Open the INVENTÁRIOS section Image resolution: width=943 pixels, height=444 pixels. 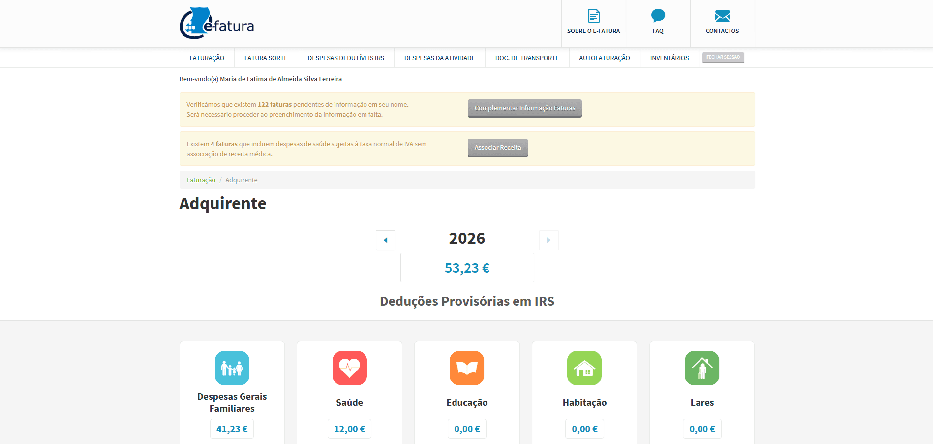[x=669, y=58]
